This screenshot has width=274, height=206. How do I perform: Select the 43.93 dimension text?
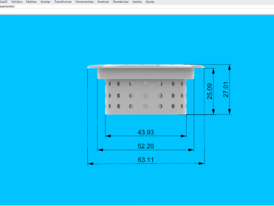[x=146, y=132]
